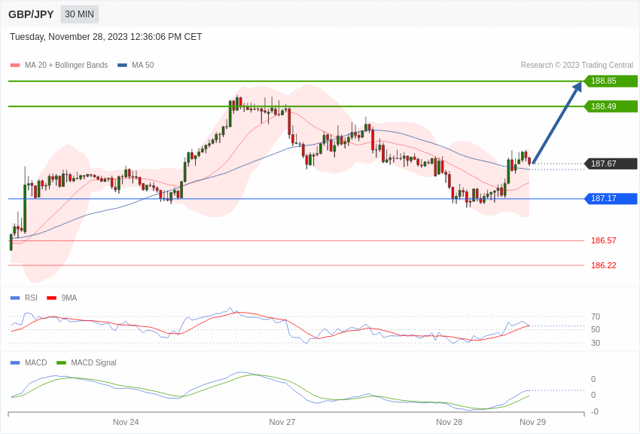Click the RSI legend swatch

(15, 298)
